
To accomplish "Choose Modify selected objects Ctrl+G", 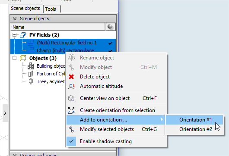I will pos(116,129).
